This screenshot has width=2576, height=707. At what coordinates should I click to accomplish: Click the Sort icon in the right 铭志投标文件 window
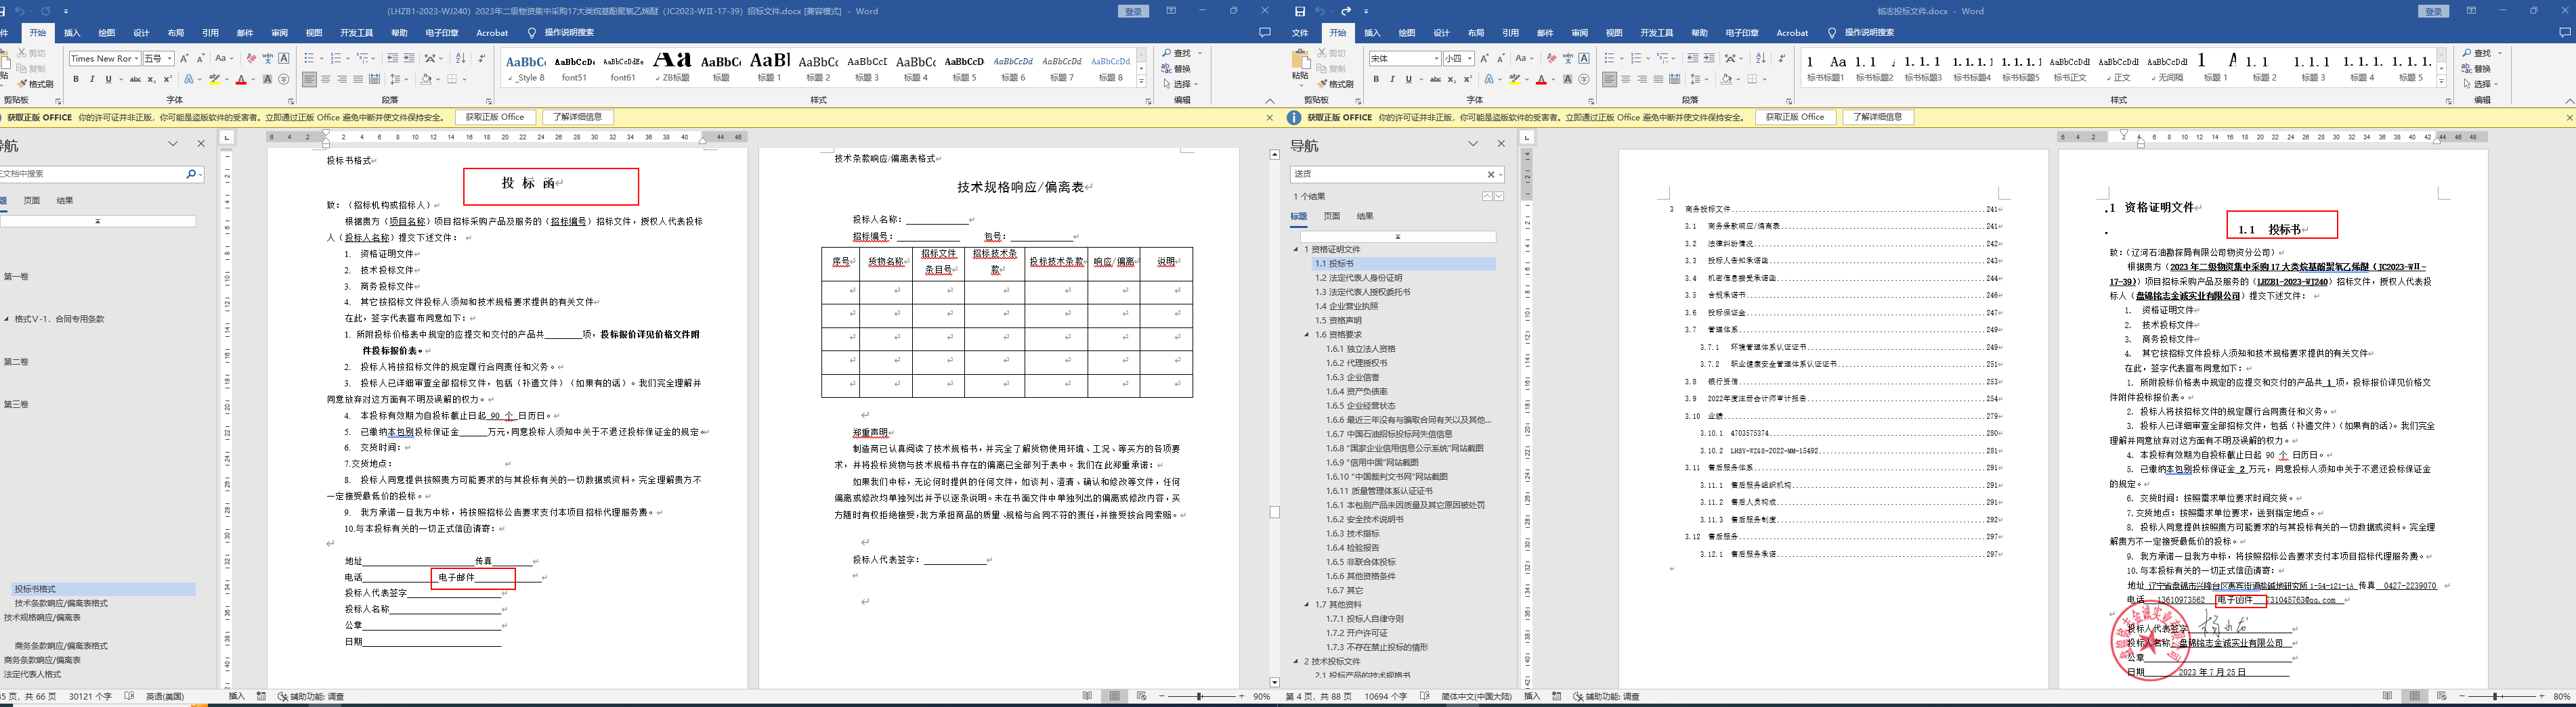tap(1760, 58)
